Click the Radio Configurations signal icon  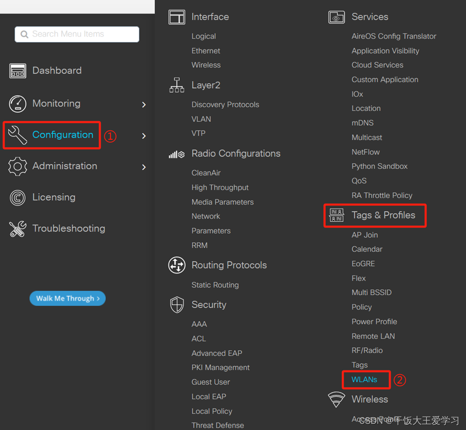click(176, 153)
